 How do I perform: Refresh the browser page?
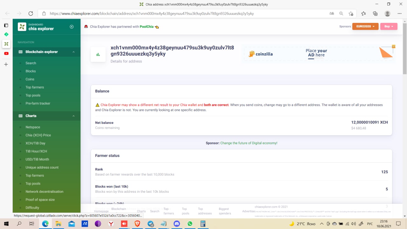click(x=31, y=13)
